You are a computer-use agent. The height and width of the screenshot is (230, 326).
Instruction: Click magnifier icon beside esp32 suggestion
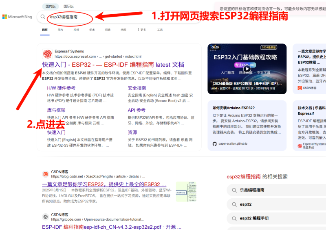tap(234, 204)
